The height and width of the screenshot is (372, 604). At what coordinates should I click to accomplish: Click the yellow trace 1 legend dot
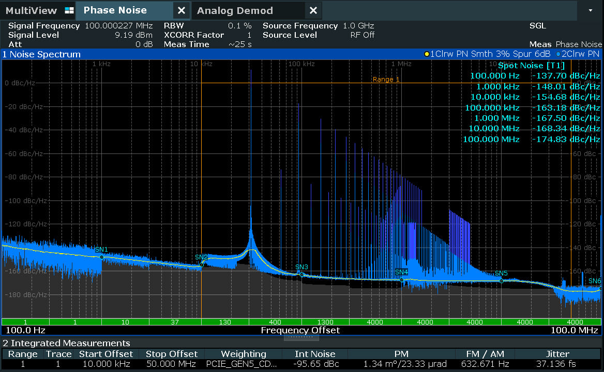[x=427, y=54]
